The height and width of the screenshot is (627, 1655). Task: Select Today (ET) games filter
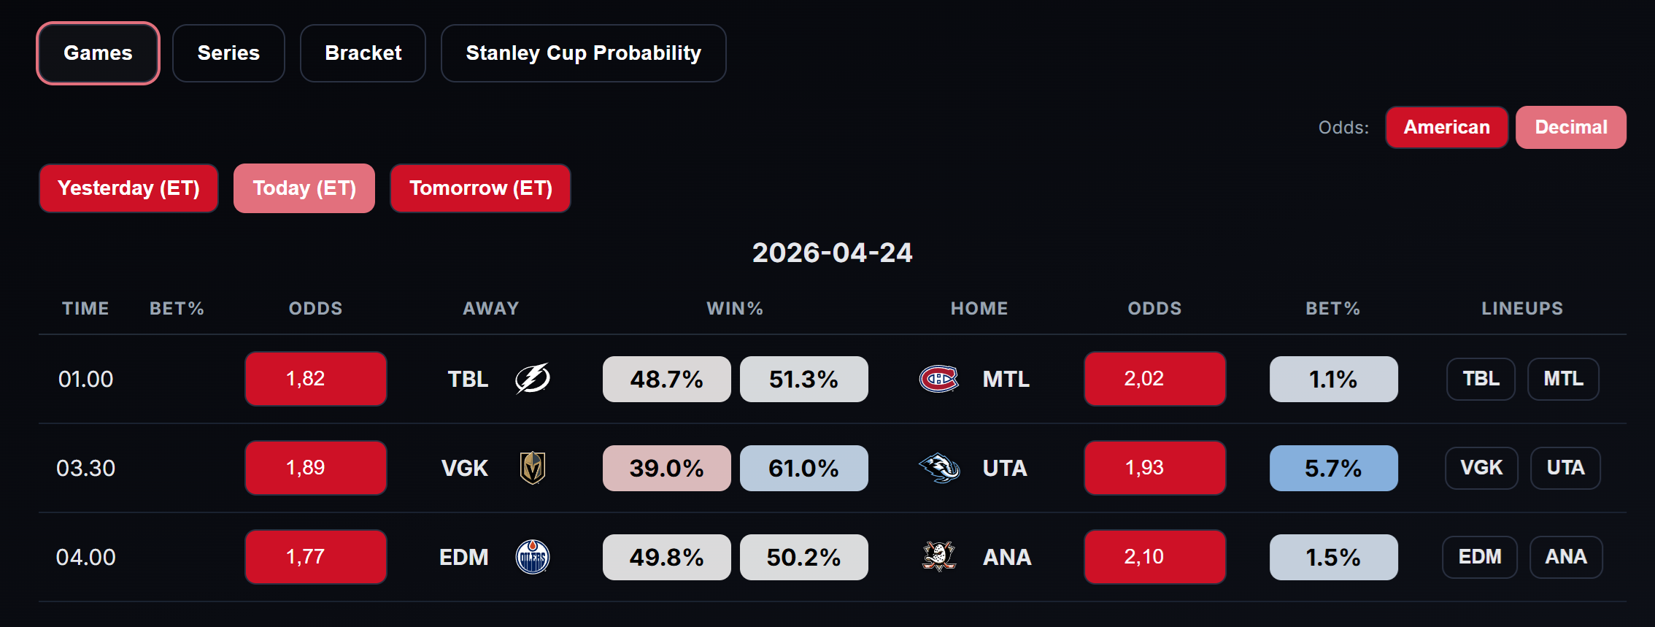click(304, 188)
